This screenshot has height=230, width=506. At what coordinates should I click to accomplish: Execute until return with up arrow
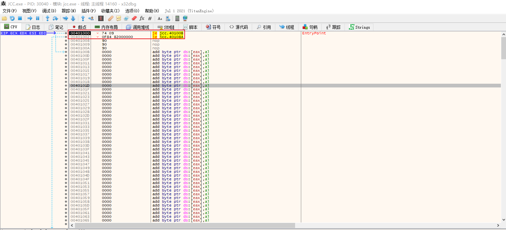click(x=83, y=18)
